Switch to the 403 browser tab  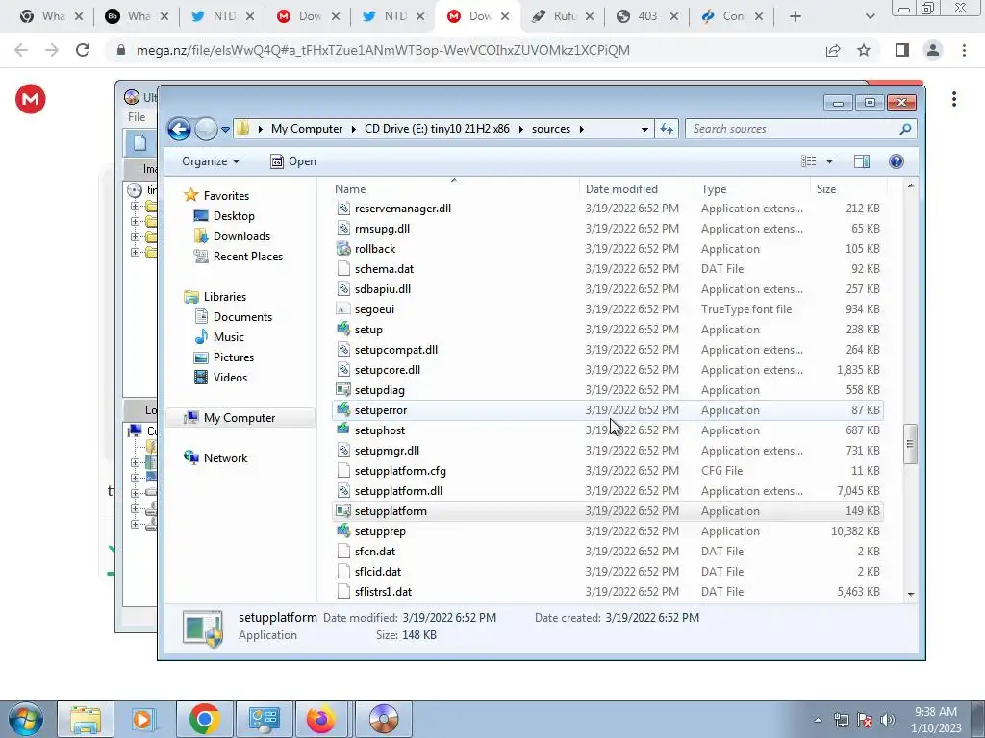click(646, 16)
